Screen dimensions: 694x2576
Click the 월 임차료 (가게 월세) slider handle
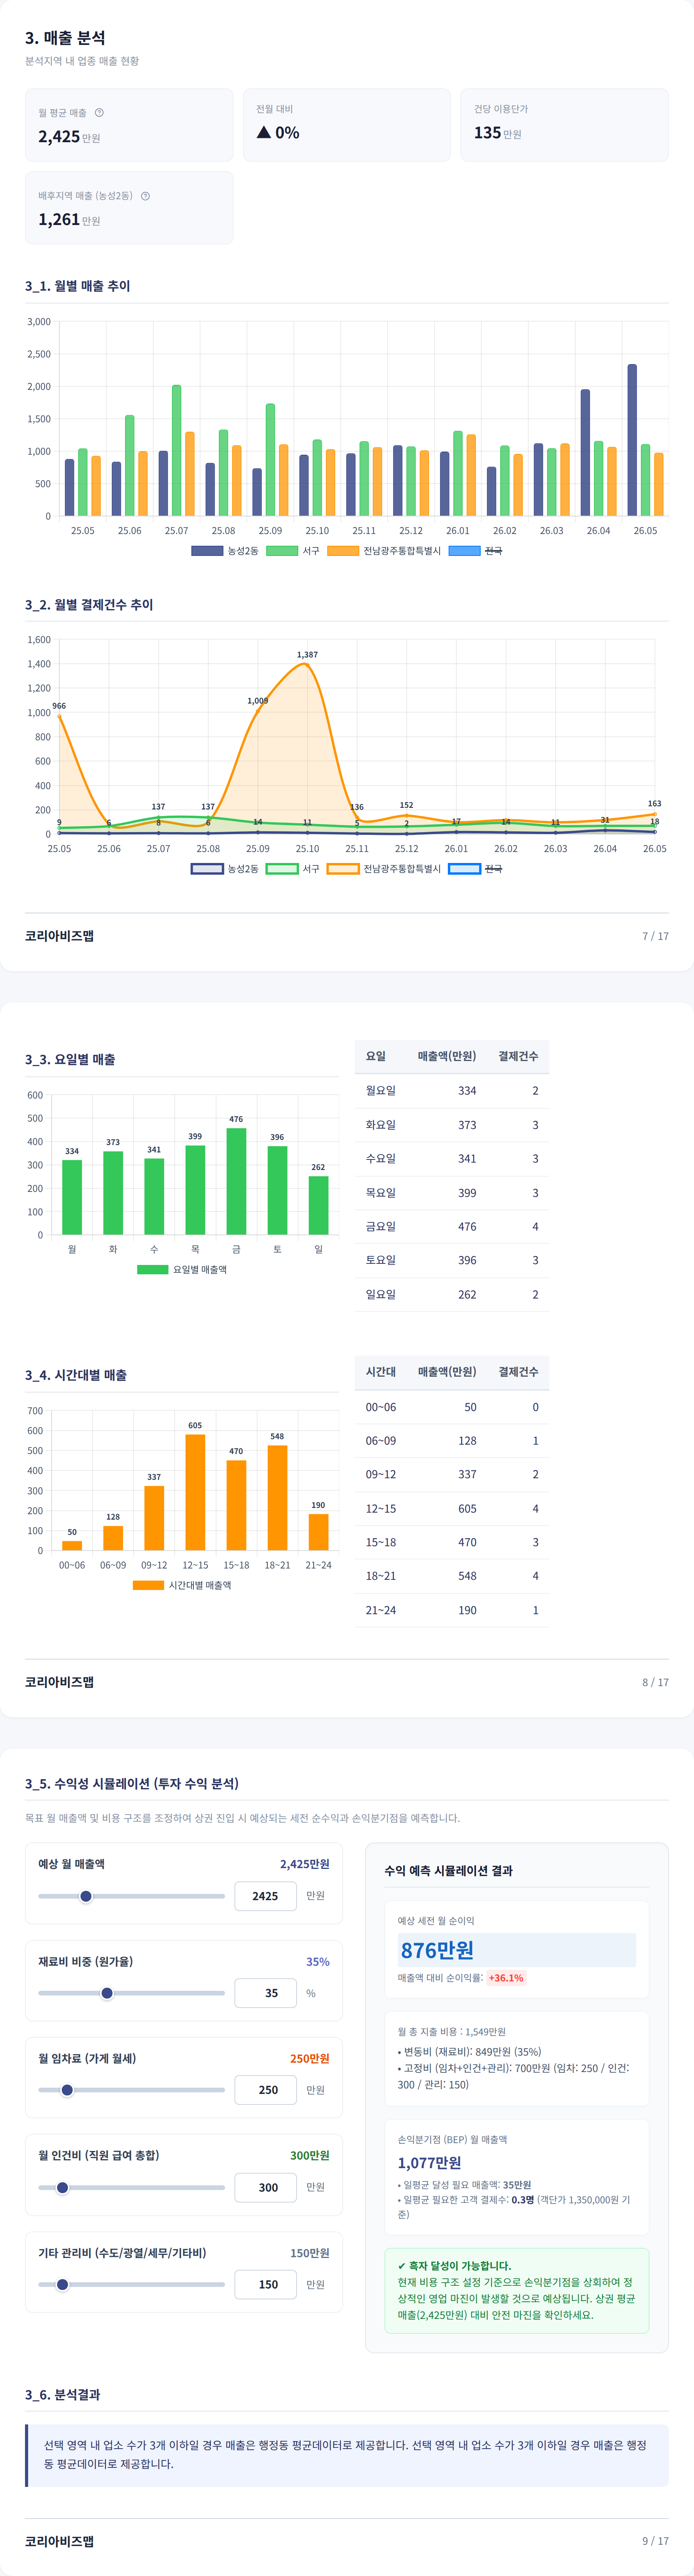67,2090
